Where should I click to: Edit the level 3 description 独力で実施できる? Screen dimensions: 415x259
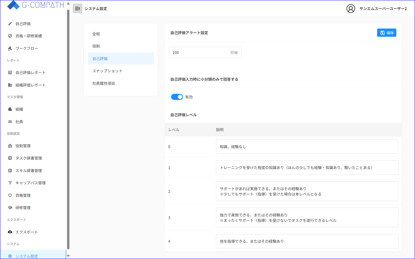pos(307,218)
